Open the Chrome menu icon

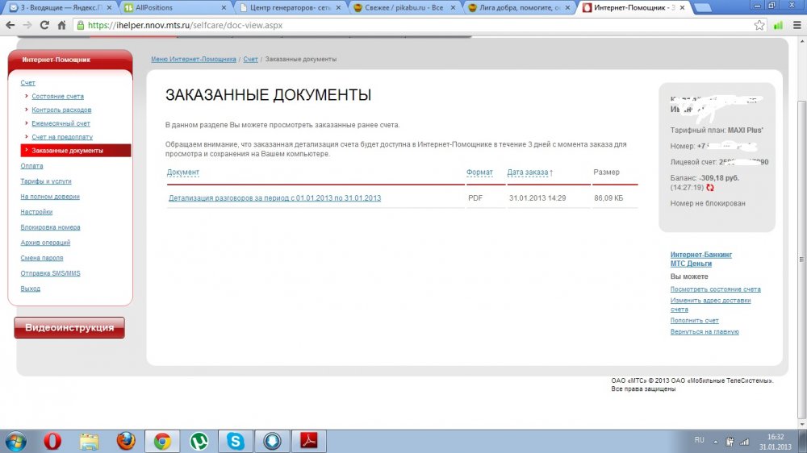[797, 25]
